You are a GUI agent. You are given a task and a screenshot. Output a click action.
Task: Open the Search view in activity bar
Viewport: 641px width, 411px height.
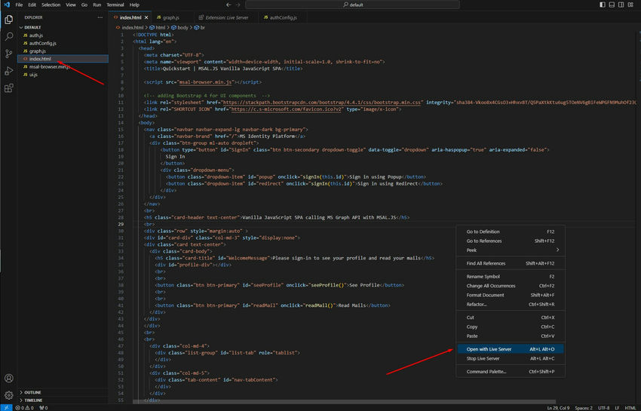click(9, 35)
